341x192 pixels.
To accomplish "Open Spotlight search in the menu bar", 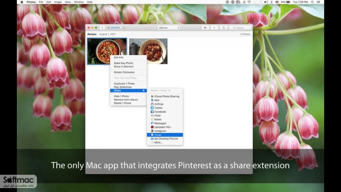I will [312, 2].
